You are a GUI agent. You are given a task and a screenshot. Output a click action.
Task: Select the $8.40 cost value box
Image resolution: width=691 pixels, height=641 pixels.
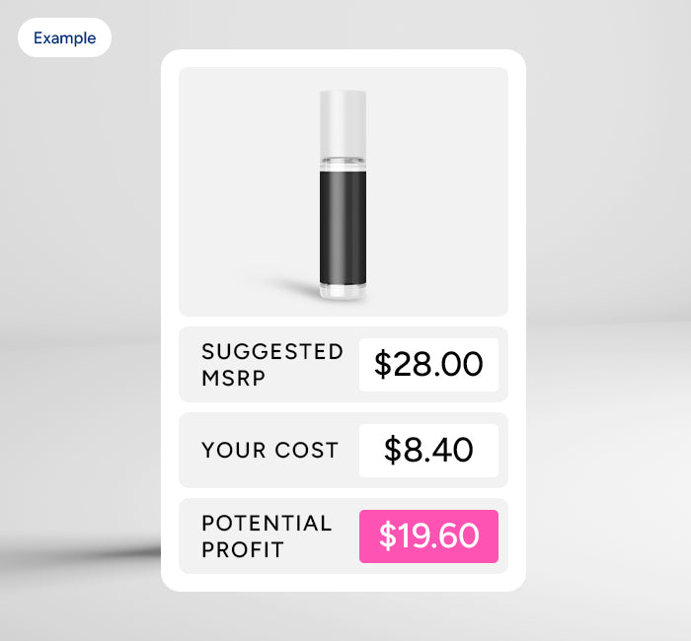coord(428,451)
